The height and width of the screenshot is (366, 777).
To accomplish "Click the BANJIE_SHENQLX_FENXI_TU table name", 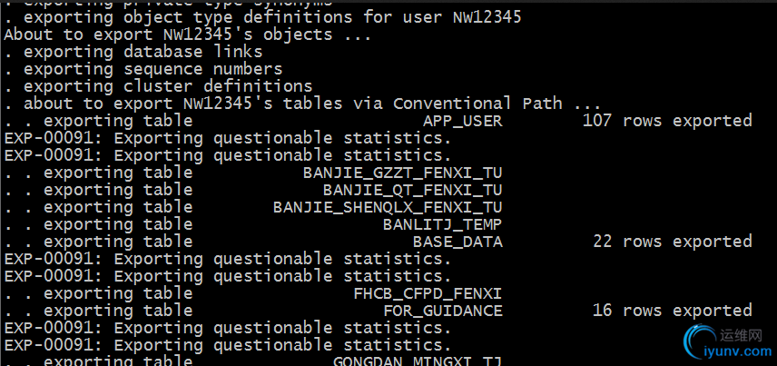I will (388, 207).
